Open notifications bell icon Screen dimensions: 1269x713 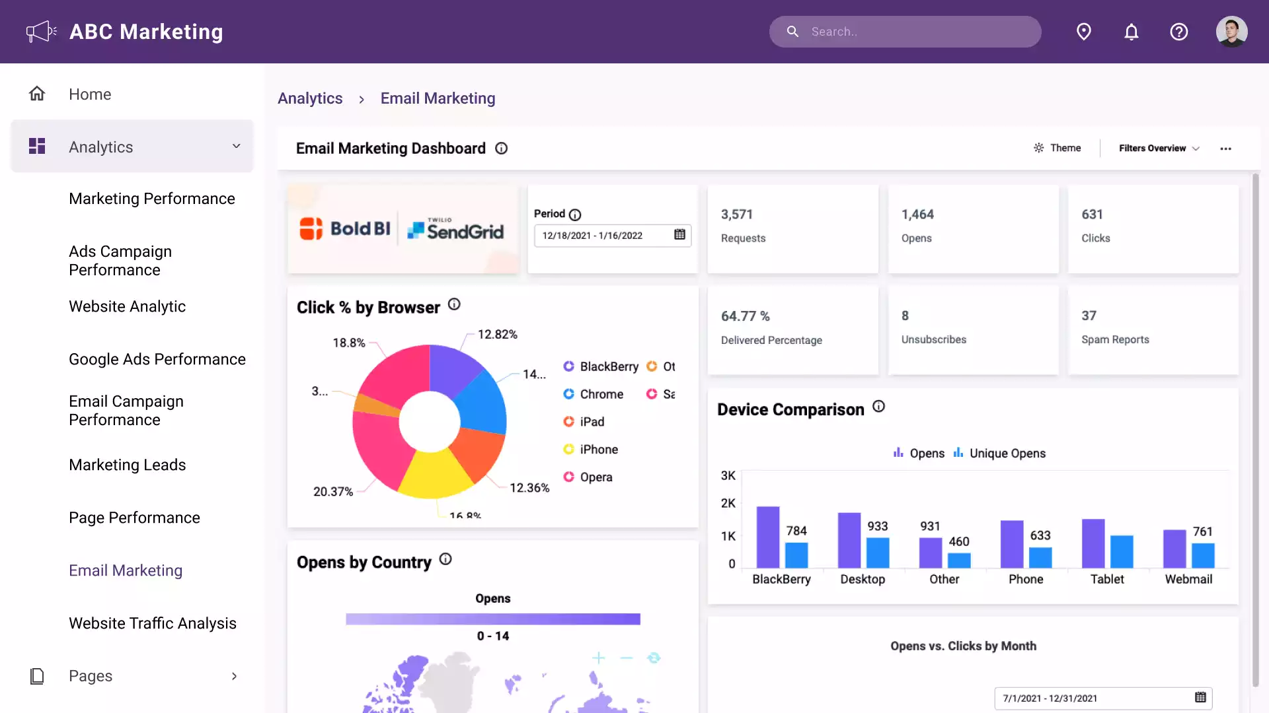coord(1131,32)
